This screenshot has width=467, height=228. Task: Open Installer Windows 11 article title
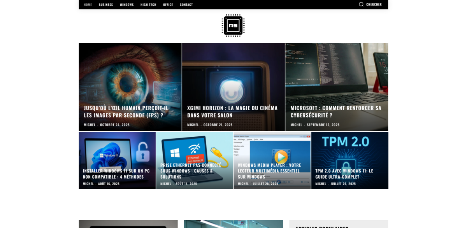pos(116,174)
